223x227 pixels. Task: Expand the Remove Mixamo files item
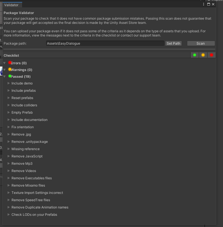coord(8,185)
